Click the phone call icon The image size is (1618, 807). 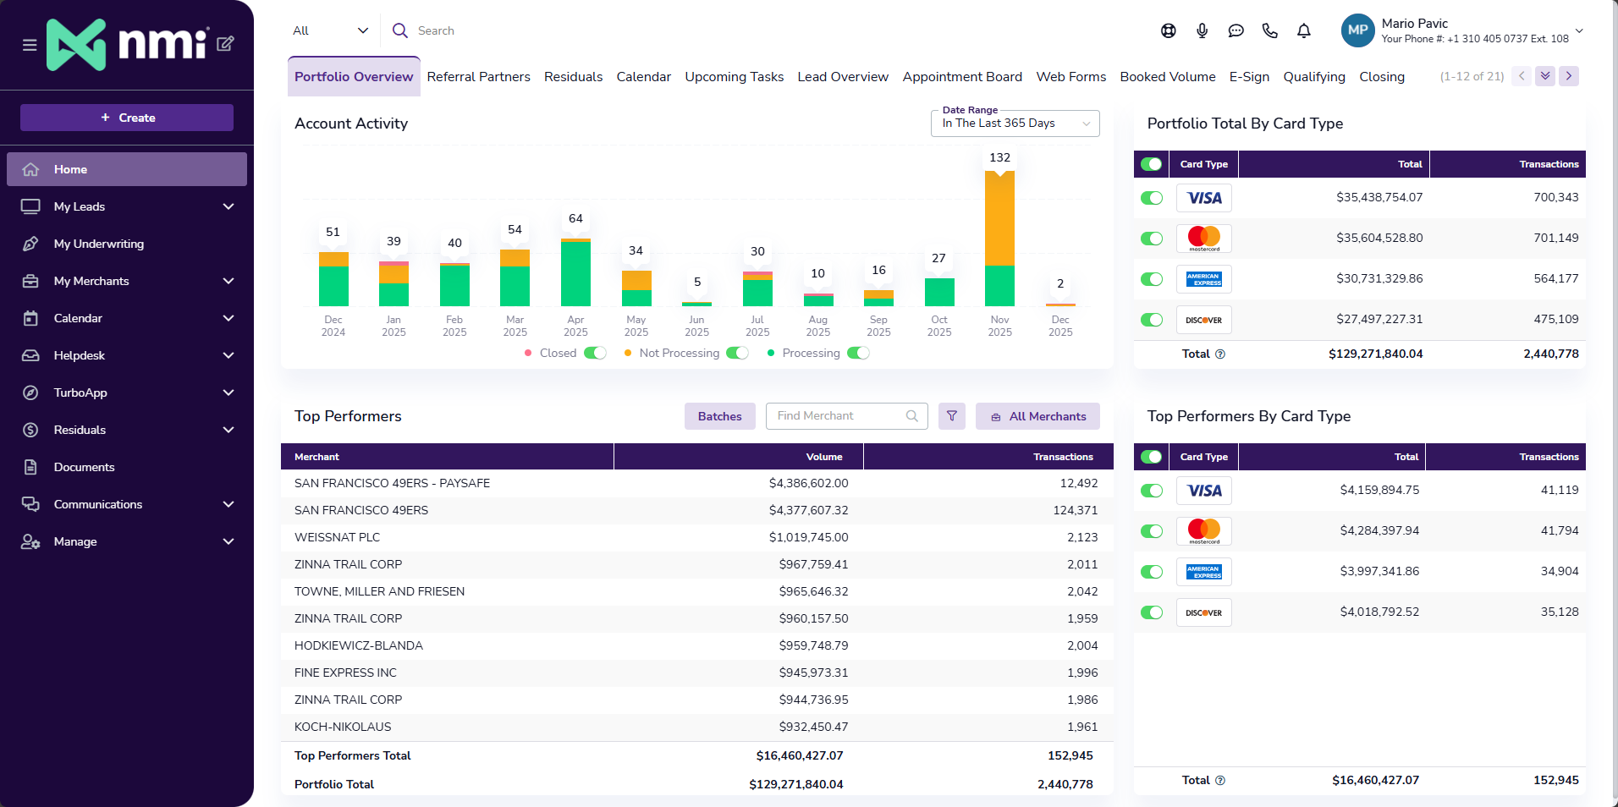click(1269, 30)
